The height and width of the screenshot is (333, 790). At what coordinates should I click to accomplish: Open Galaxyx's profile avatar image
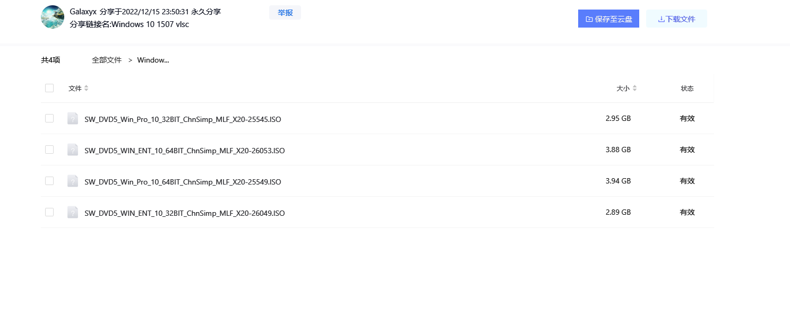[52, 16]
